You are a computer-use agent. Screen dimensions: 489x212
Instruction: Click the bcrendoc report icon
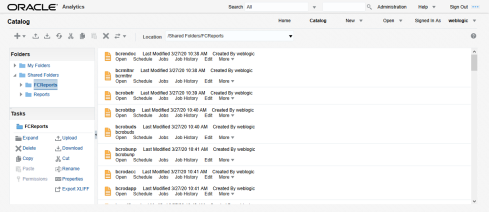click(x=108, y=57)
